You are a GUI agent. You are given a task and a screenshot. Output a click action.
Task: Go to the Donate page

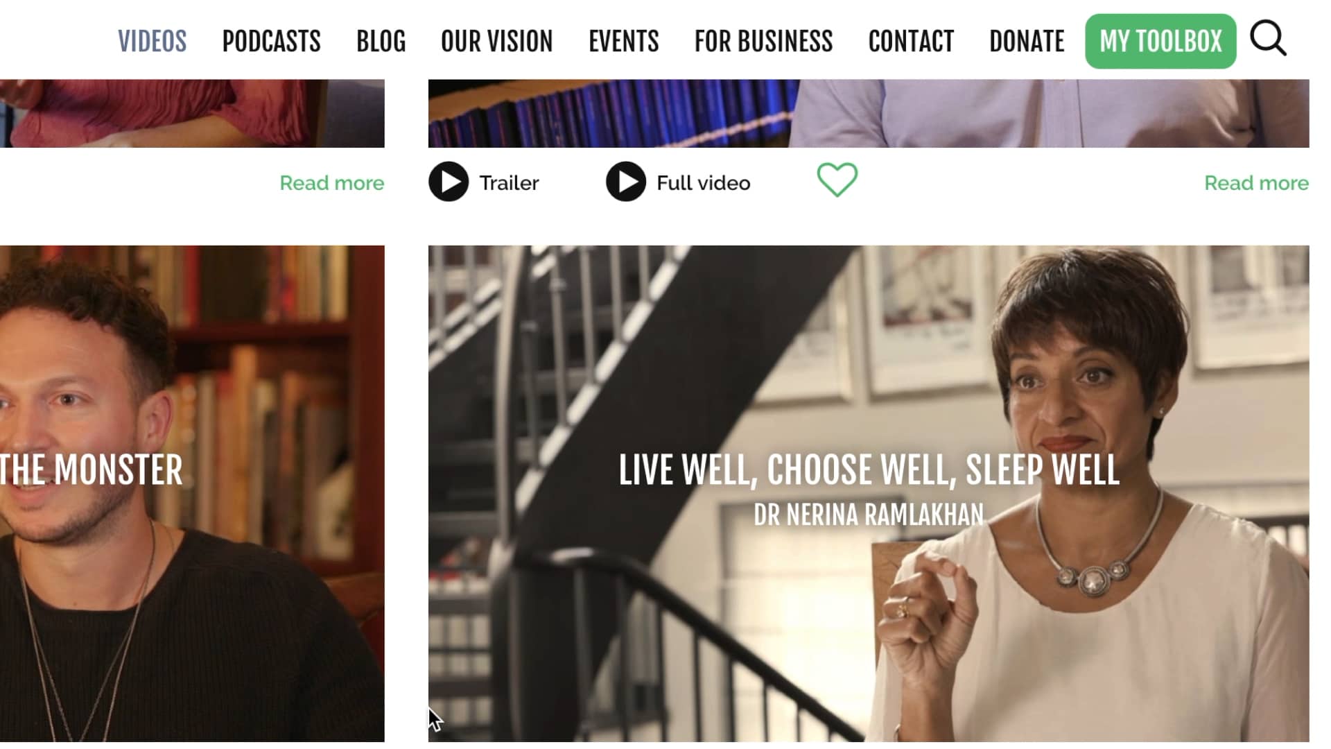pyautogui.click(x=1027, y=41)
